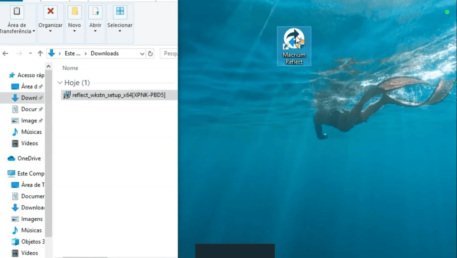Sort files by Nome column header
The image size is (457, 258).
[70, 68]
